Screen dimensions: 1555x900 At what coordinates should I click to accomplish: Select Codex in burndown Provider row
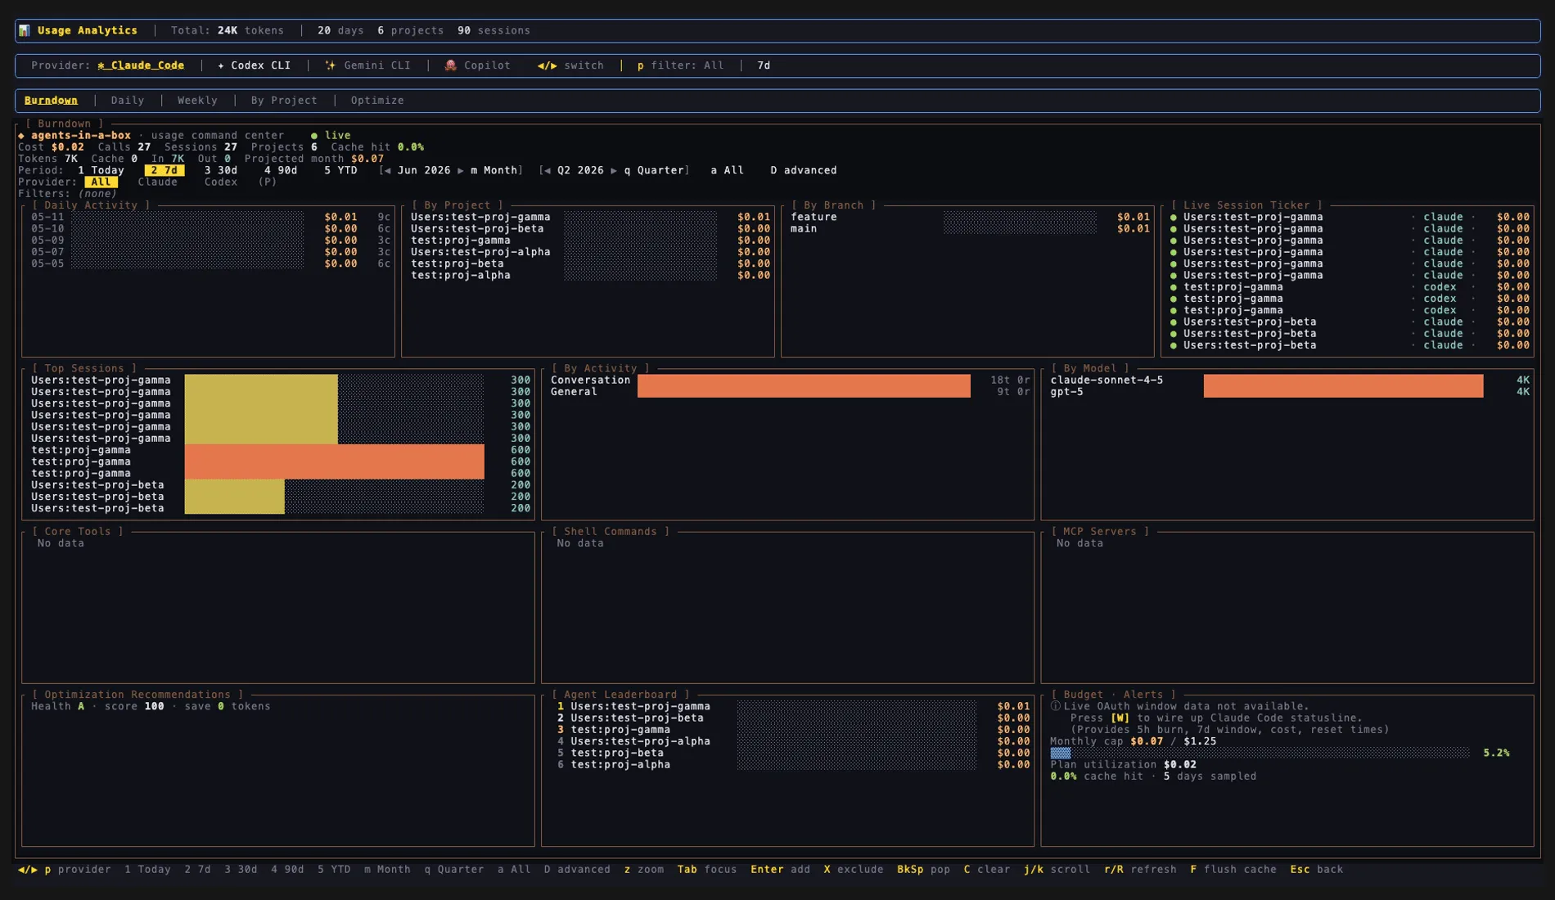221,182
